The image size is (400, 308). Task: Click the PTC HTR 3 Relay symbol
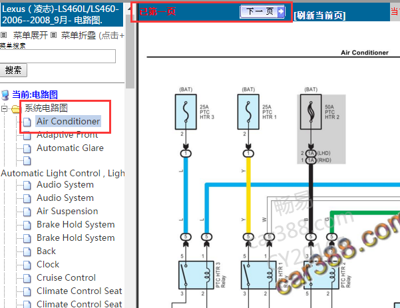pos(196,275)
